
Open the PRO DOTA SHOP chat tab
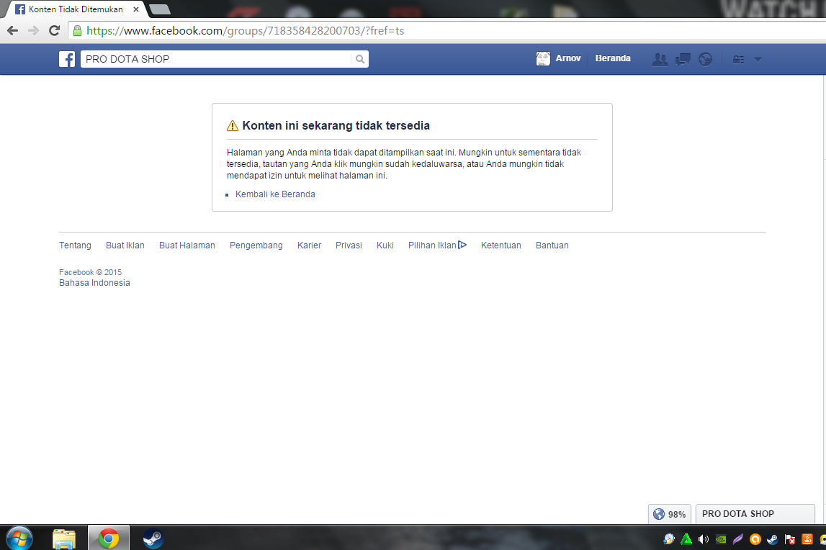[755, 514]
